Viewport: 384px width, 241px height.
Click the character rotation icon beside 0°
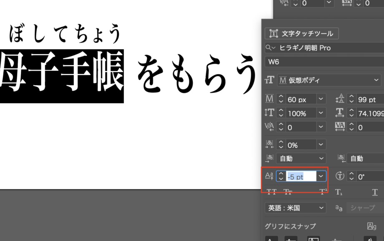[x=340, y=176]
